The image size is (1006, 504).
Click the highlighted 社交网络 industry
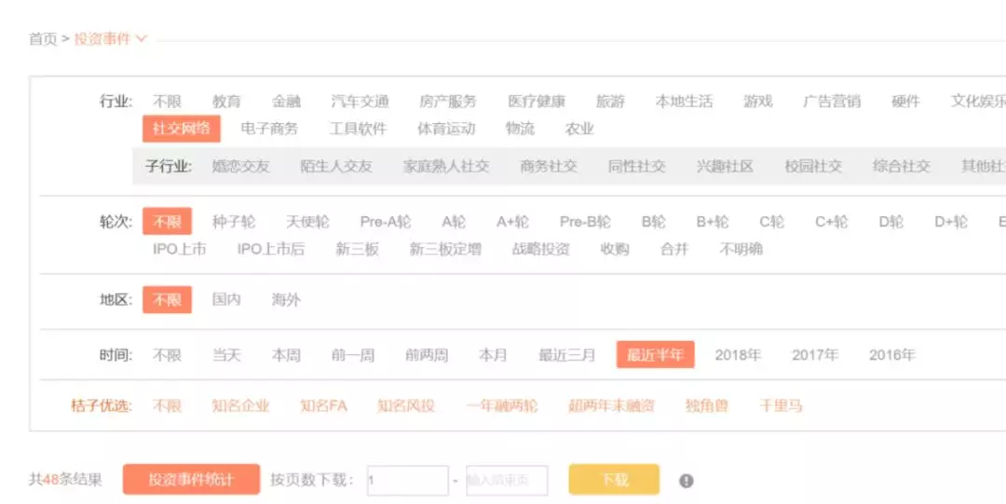click(x=182, y=129)
